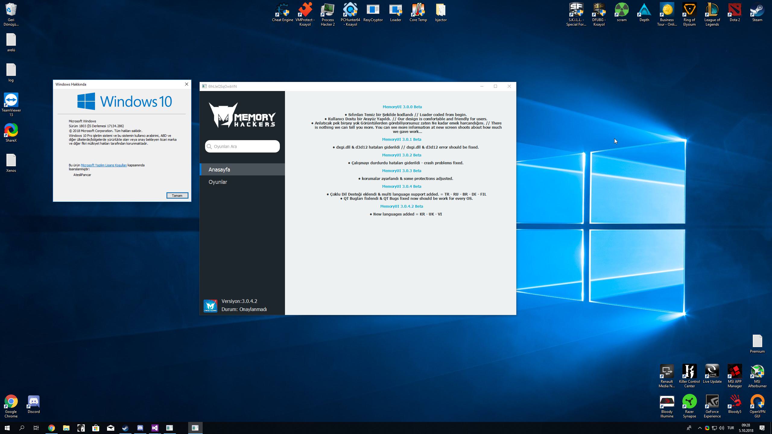This screenshot has height=434, width=772.
Task: Click the TUR language indicator
Action: pyautogui.click(x=731, y=428)
